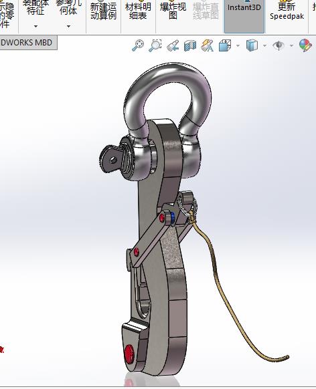The height and width of the screenshot is (389, 316).
Task: Click 爆炸直线草图 explode line sketch
Action: (x=206, y=11)
